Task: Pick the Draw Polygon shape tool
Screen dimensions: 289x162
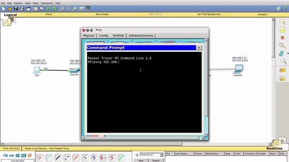Action: pyautogui.click(x=281, y=54)
